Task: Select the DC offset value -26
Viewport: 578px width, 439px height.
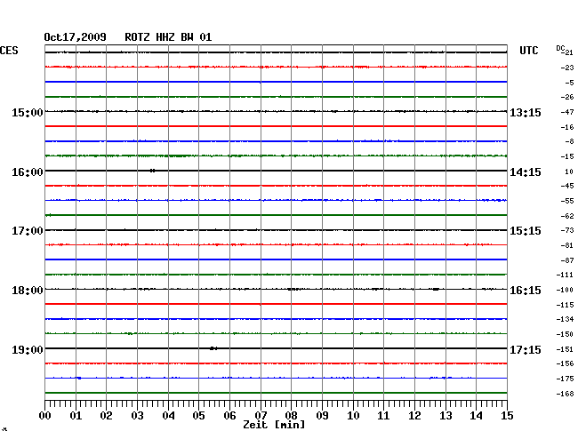Action: (567, 97)
